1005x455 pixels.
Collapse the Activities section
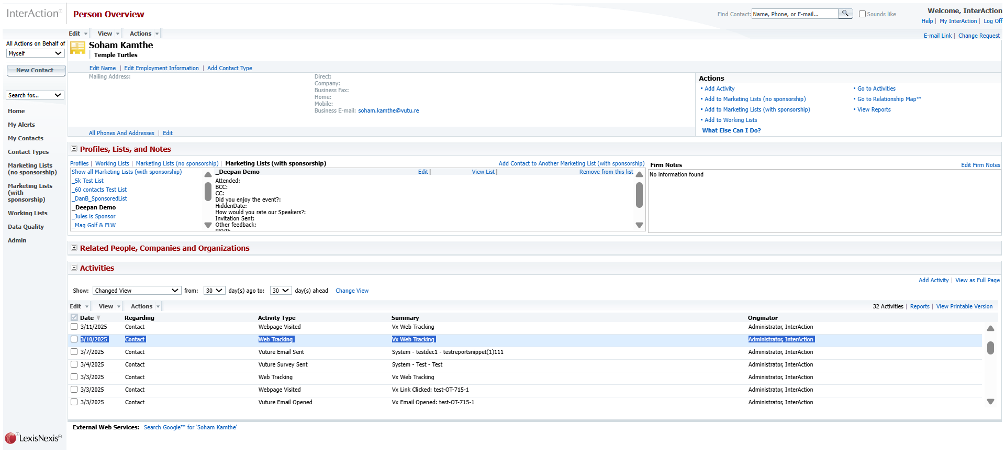pos(74,268)
